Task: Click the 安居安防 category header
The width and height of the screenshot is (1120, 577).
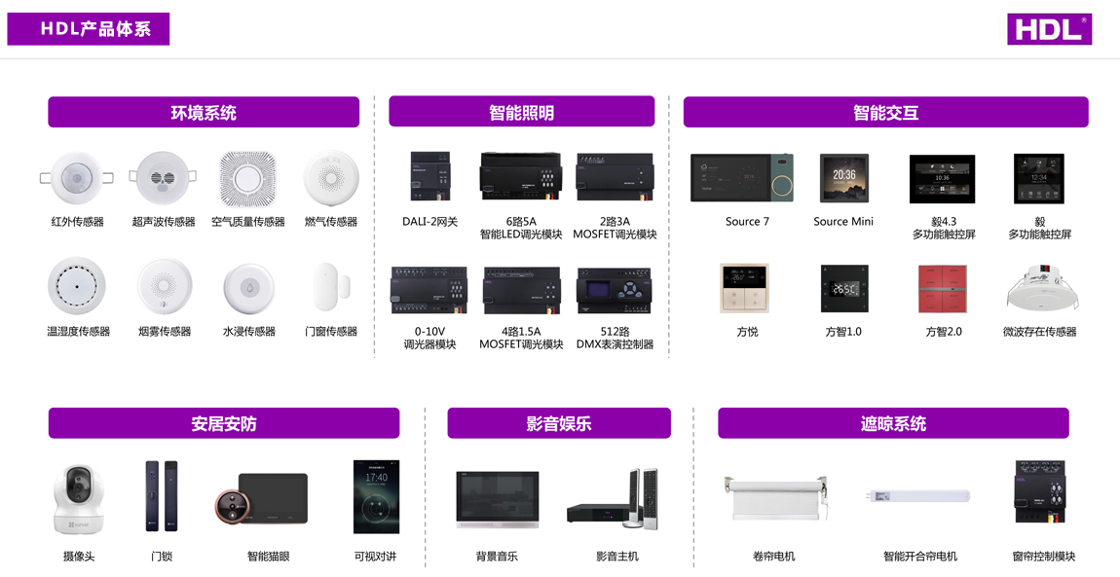Action: coord(224,423)
